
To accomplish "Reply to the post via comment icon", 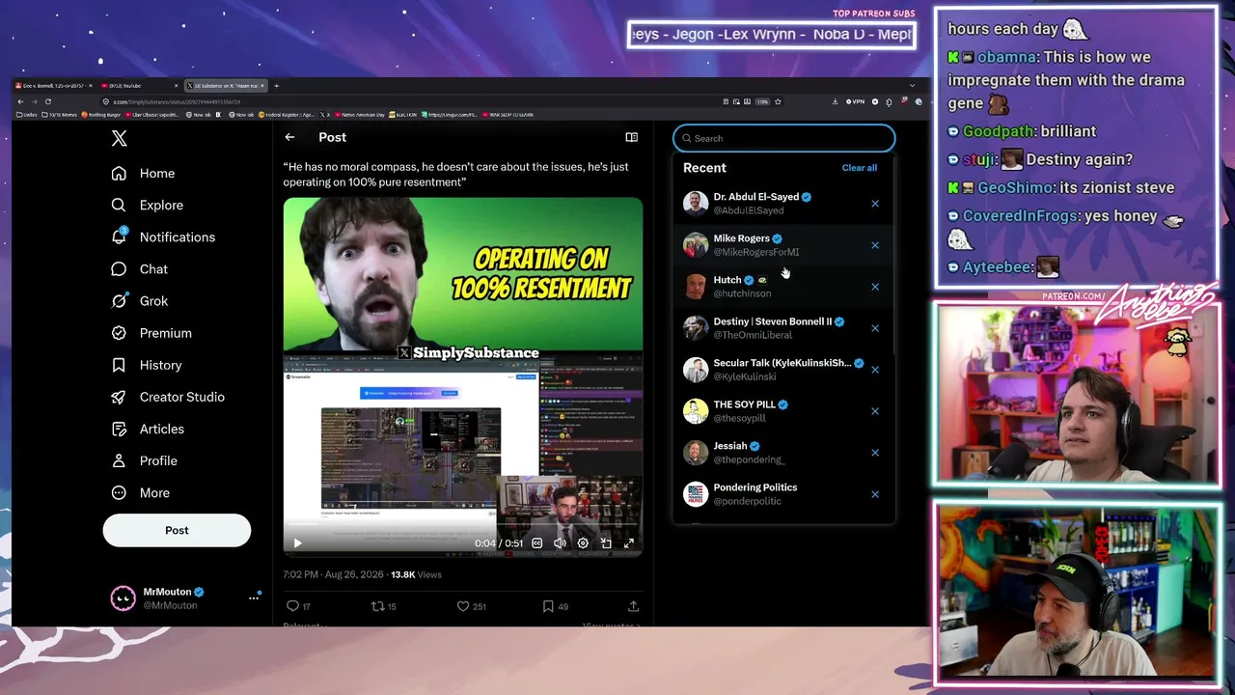I will point(293,606).
